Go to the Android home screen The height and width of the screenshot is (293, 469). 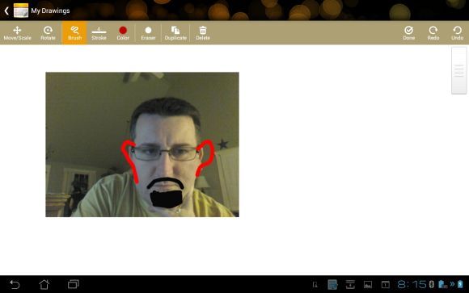pyautogui.click(x=44, y=284)
